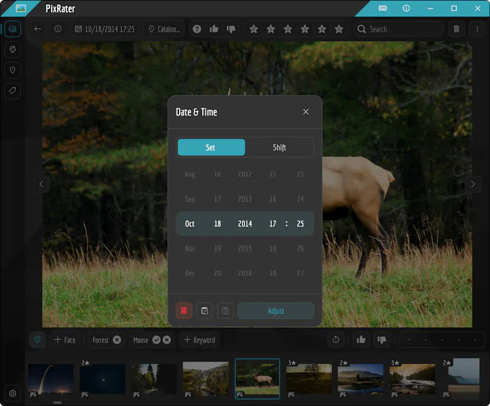Image resolution: width=490 pixels, height=406 pixels.
Task: Open the 5-star waterfall thumbnail
Action: 412,379
